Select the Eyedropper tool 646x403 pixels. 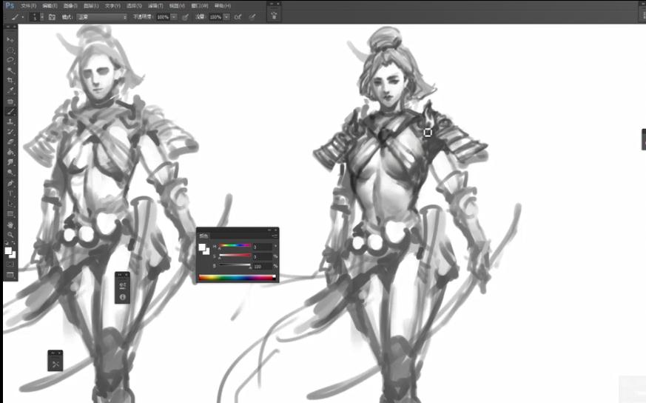tap(10, 90)
